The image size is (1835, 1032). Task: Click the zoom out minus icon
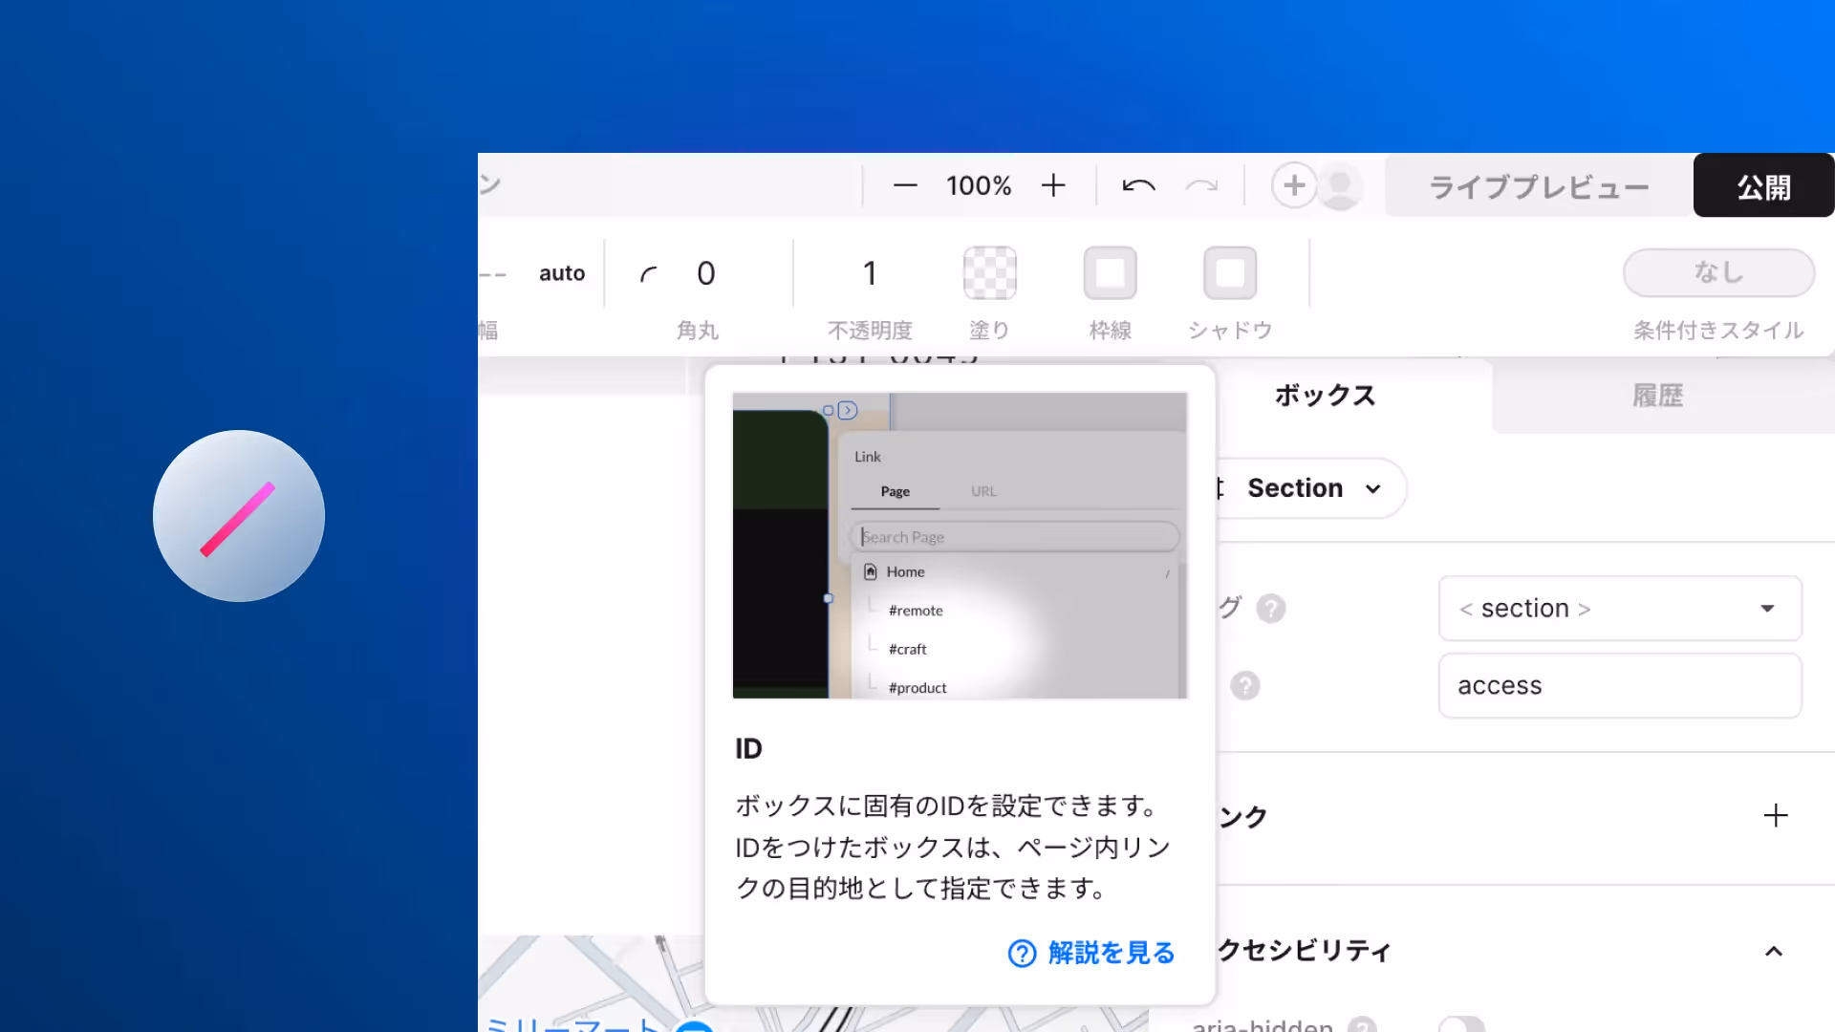(x=904, y=185)
